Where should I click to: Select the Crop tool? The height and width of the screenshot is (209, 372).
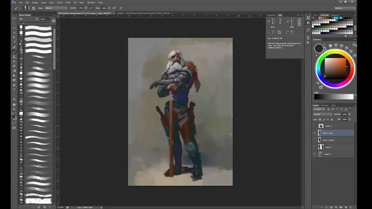coord(14,37)
